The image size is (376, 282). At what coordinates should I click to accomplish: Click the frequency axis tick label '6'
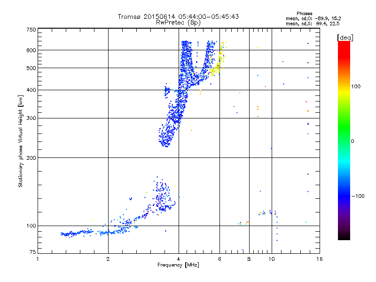coord(219,259)
